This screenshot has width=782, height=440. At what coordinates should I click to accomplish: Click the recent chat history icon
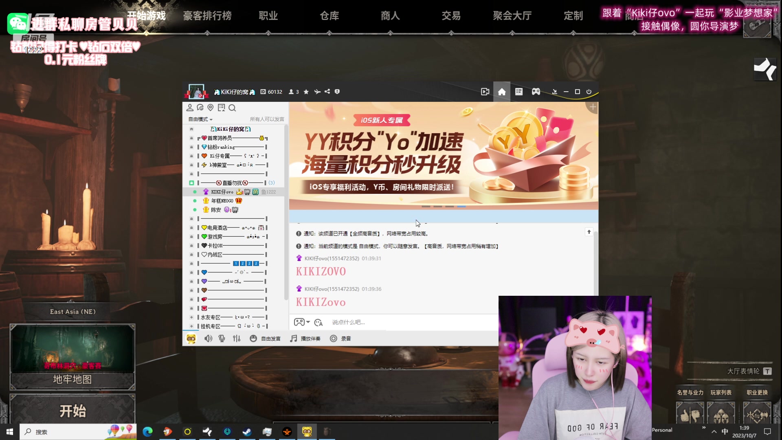click(x=200, y=108)
